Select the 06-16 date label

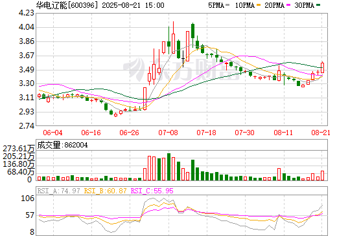pyautogui.click(x=91, y=133)
